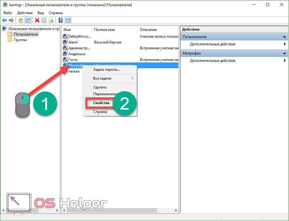
Task: Click the Properties toolbar icon
Action: click(x=44, y=21)
